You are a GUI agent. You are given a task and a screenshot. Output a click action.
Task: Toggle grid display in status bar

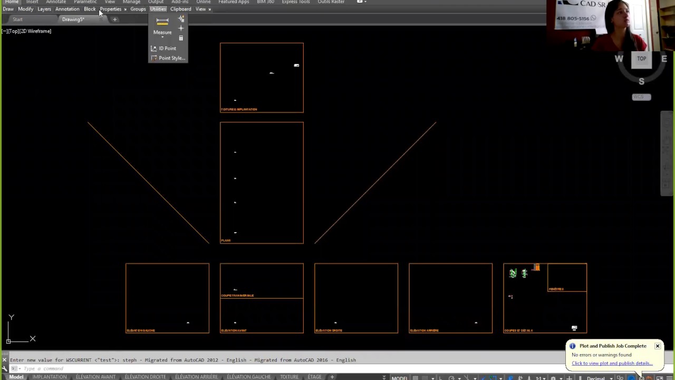coord(416,378)
